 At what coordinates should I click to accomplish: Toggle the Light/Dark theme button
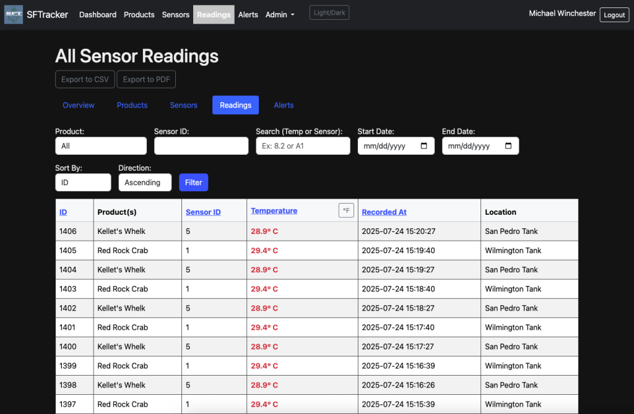(x=329, y=12)
